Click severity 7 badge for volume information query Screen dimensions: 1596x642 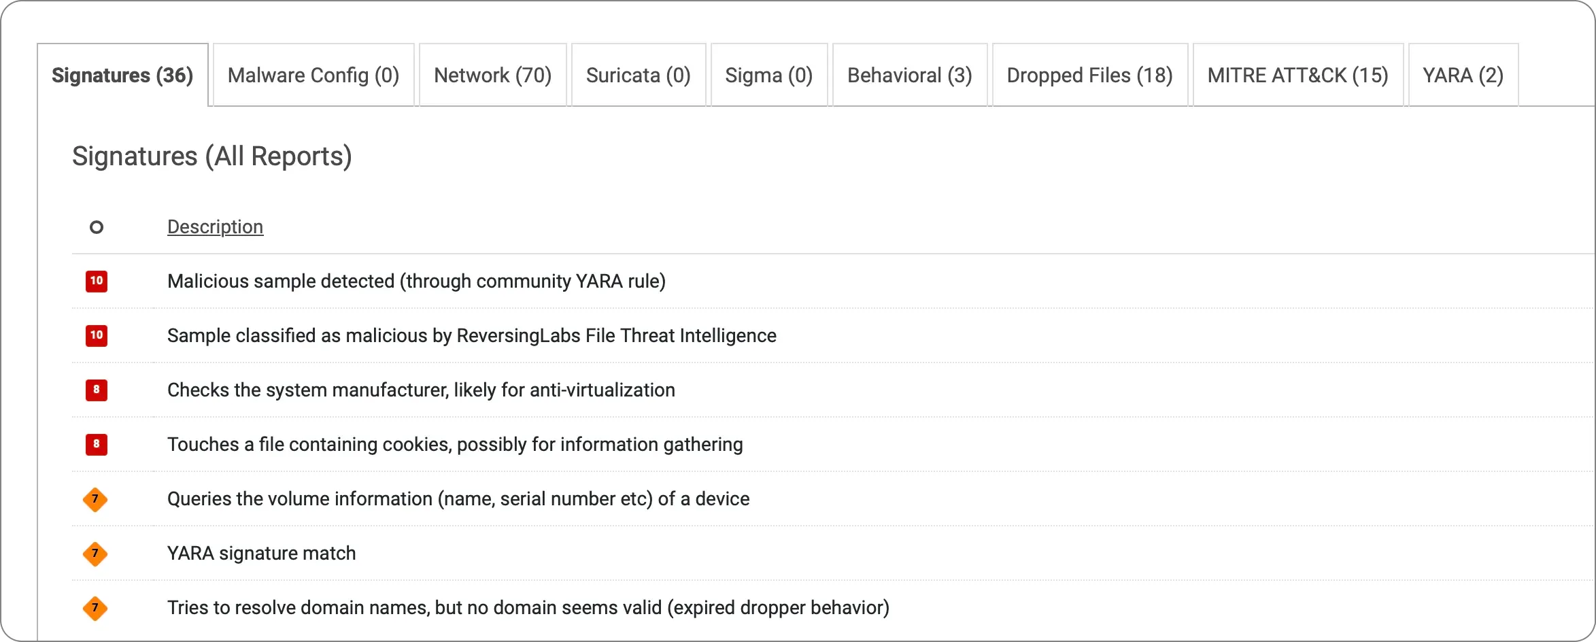tap(95, 499)
